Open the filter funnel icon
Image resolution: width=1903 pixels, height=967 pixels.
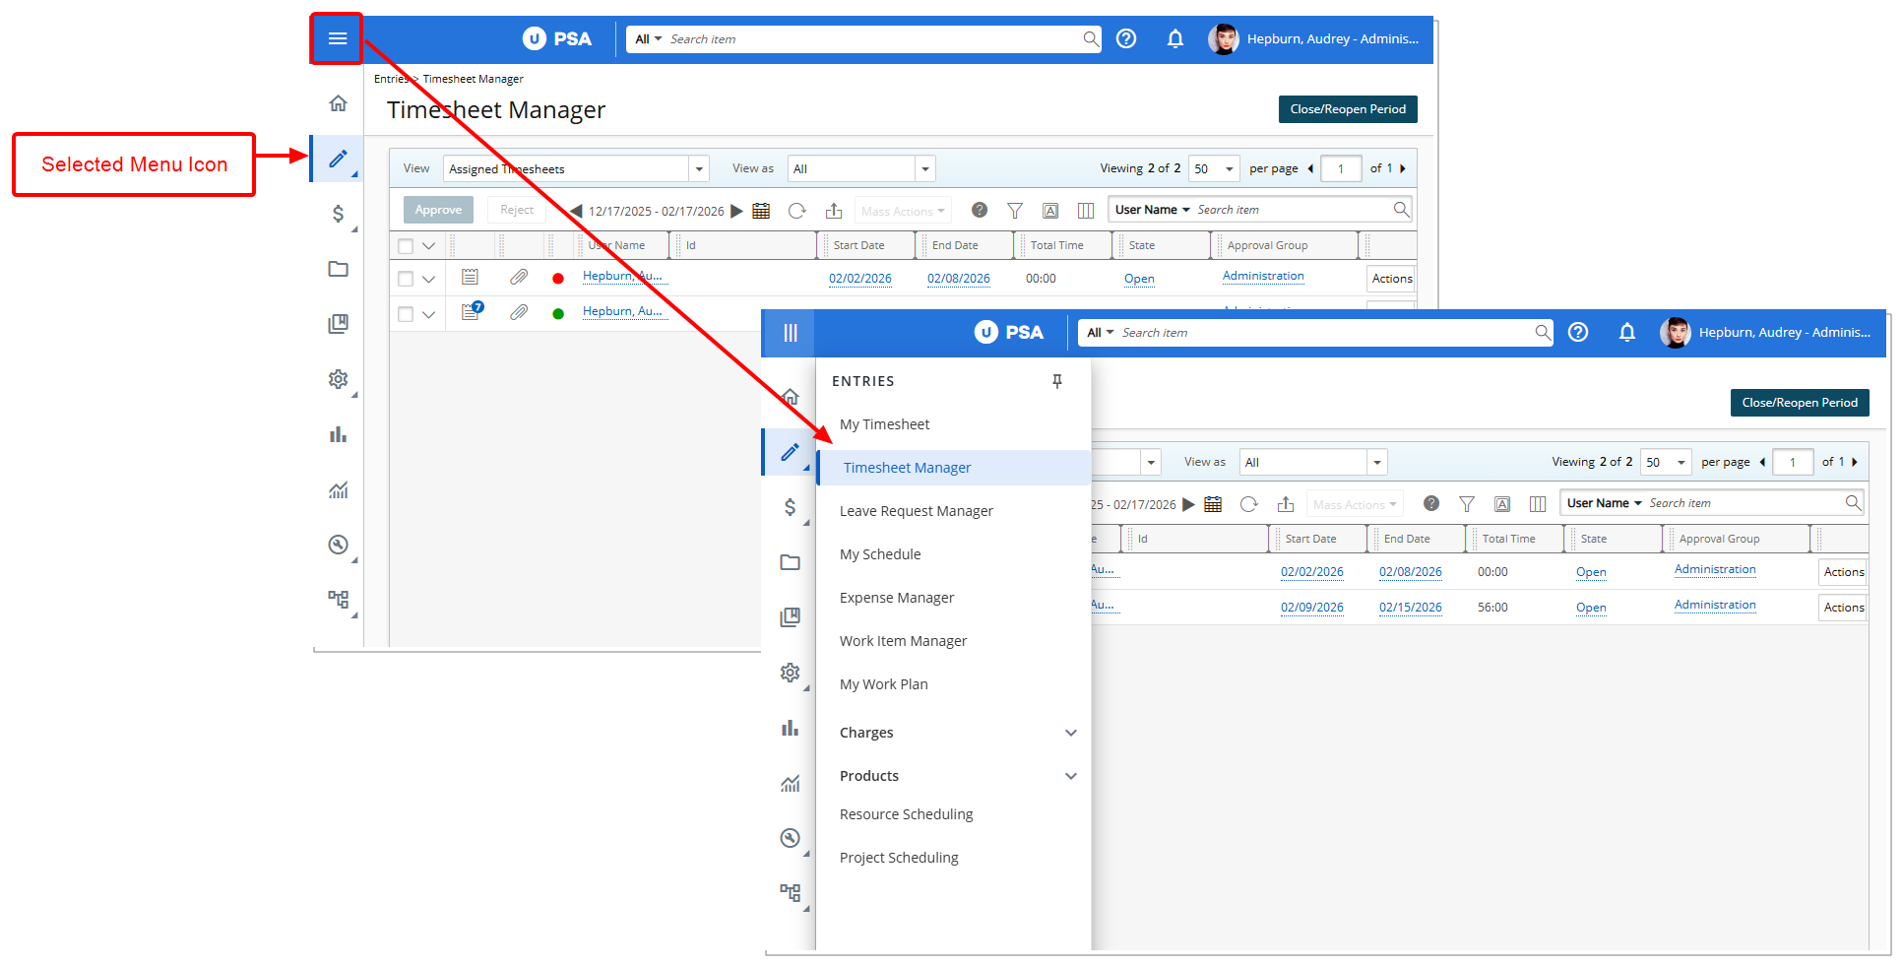click(1015, 210)
